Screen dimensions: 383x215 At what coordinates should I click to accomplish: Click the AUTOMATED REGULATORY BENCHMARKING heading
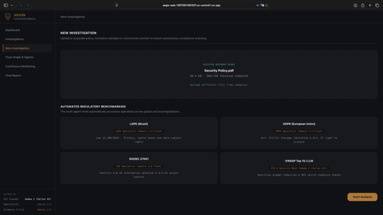(x=93, y=107)
